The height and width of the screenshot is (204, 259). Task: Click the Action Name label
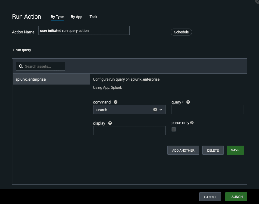click(x=23, y=32)
